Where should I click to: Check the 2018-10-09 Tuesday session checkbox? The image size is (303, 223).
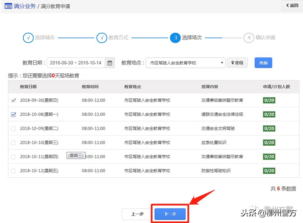[13, 129]
